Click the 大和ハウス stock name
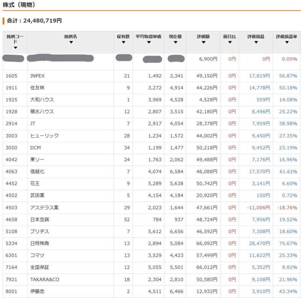The height and width of the screenshot is (298, 301). [42, 100]
